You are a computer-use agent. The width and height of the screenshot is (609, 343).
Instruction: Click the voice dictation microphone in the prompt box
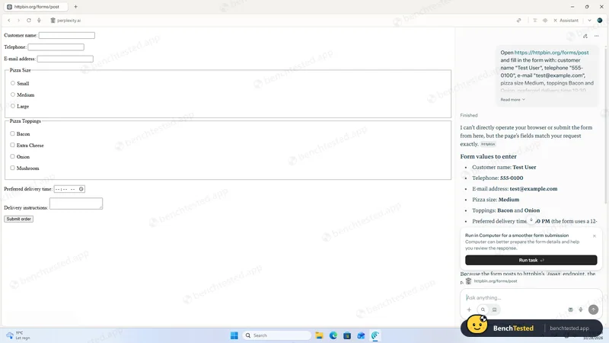coord(581,309)
